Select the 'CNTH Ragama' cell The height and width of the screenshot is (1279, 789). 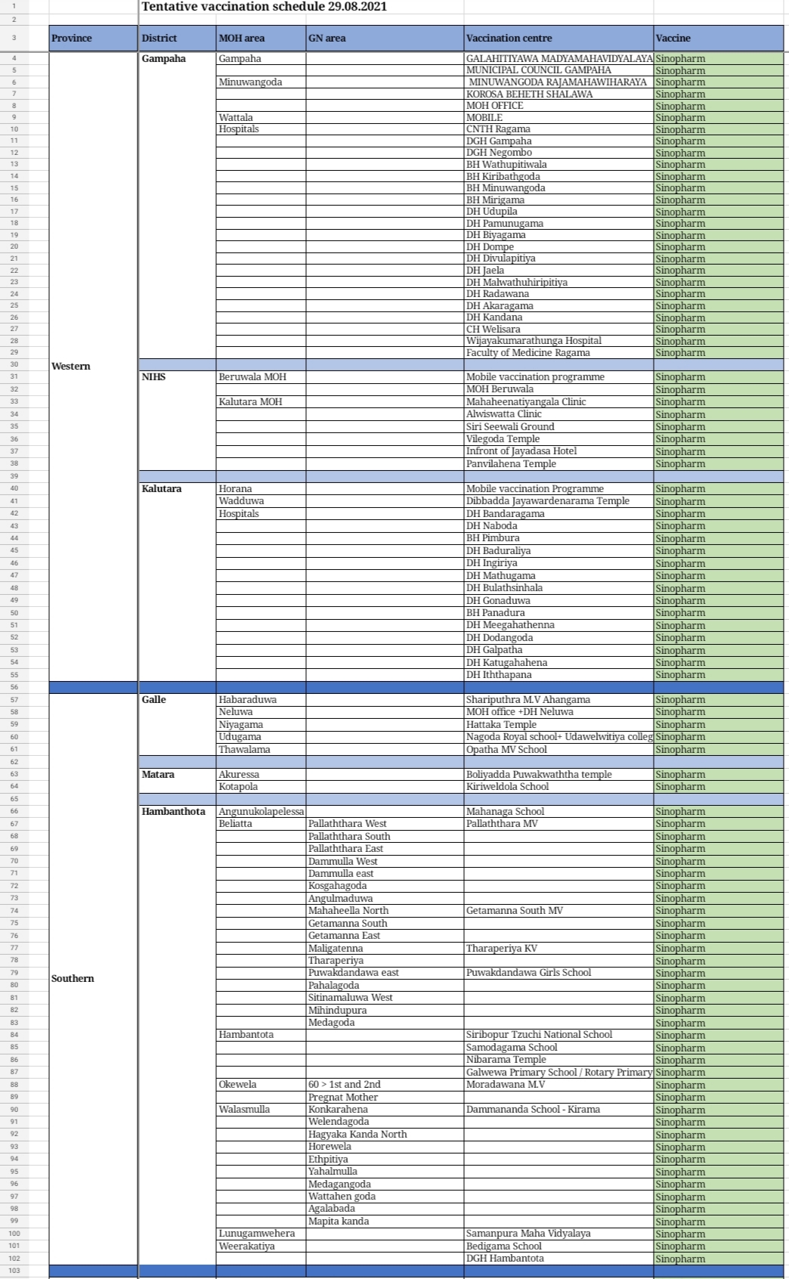[x=559, y=129]
